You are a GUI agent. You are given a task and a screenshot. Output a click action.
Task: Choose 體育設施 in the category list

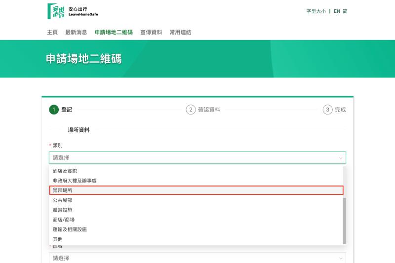coord(63,210)
